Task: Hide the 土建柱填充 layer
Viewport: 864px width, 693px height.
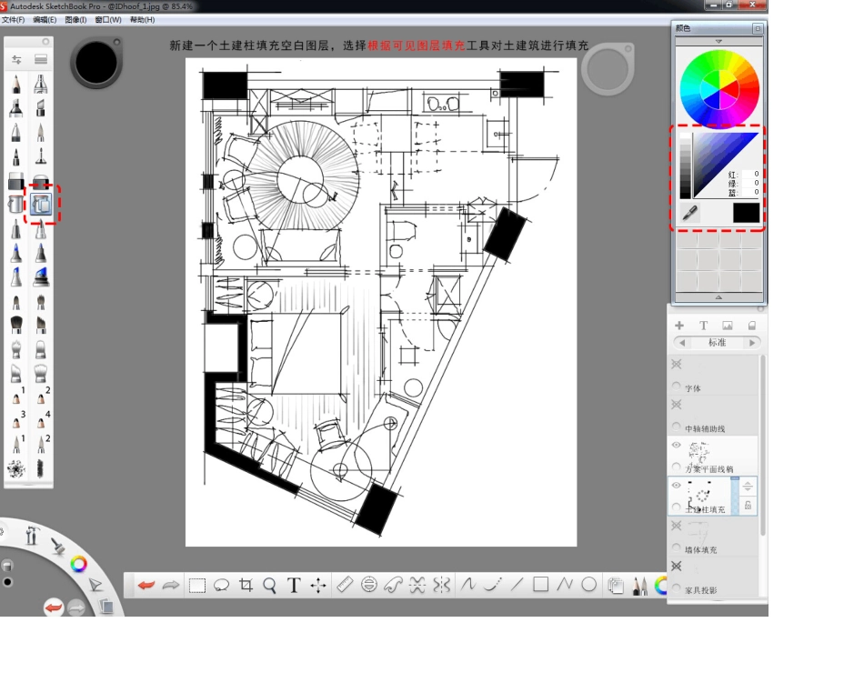Action: 676,486
